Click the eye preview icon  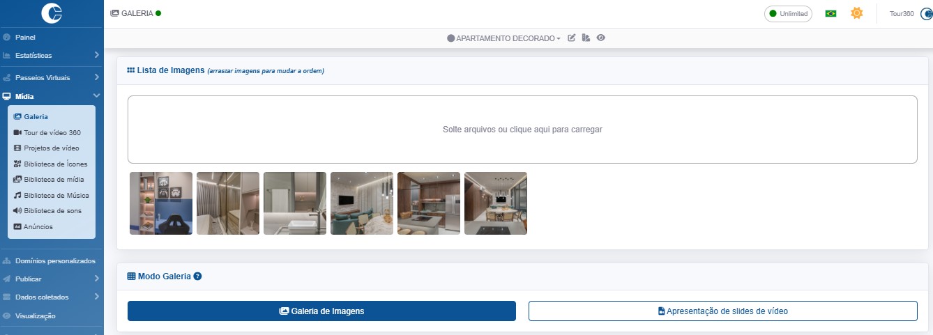[600, 38]
